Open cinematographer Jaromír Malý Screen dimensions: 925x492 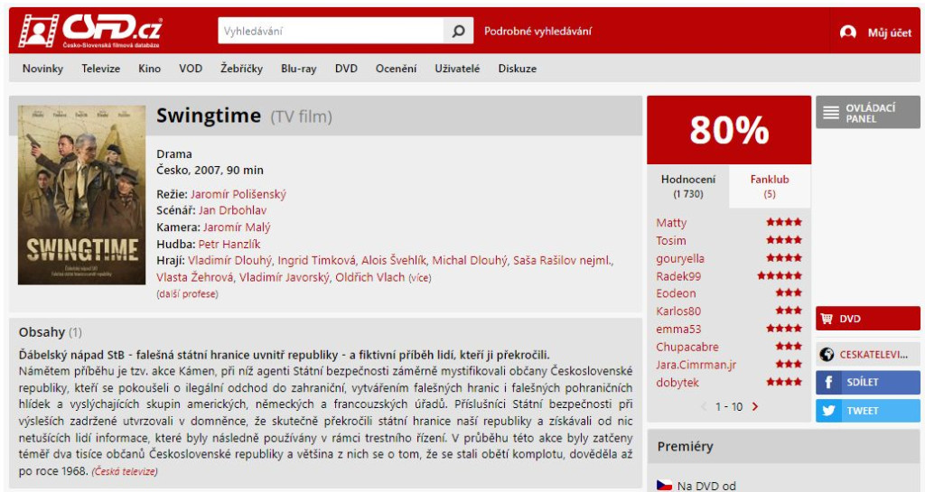pos(237,227)
